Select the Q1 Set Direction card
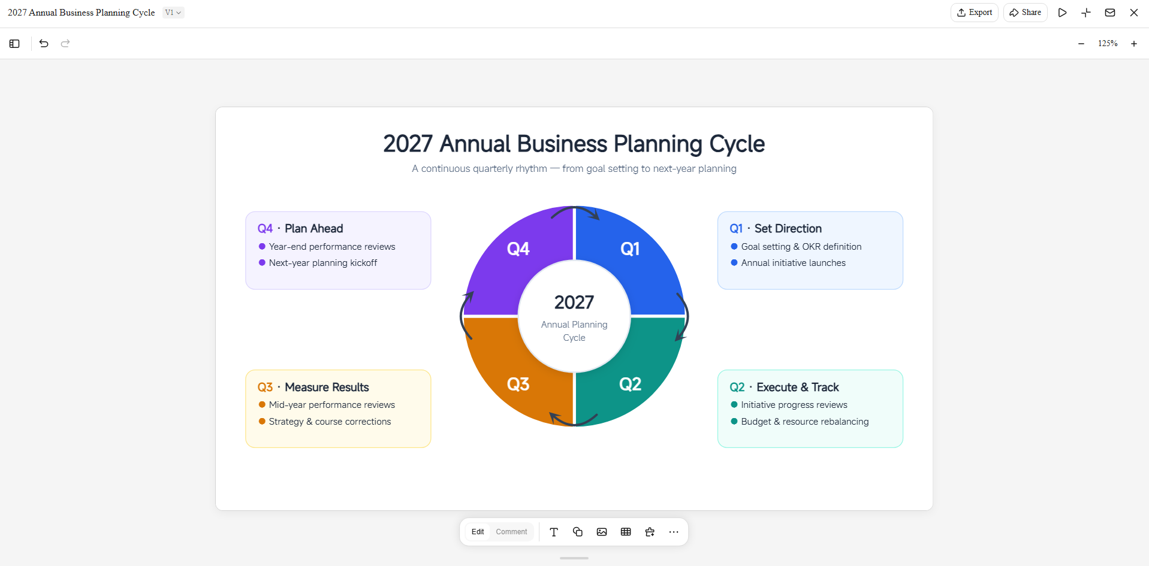This screenshot has height=566, width=1149. tap(810, 250)
